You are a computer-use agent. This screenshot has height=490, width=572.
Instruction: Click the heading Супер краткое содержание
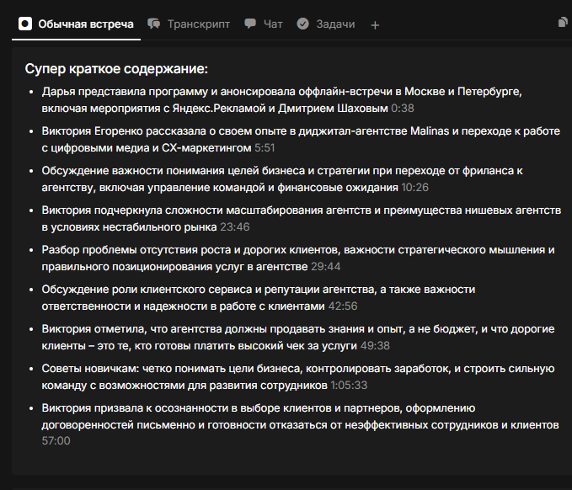(116, 68)
